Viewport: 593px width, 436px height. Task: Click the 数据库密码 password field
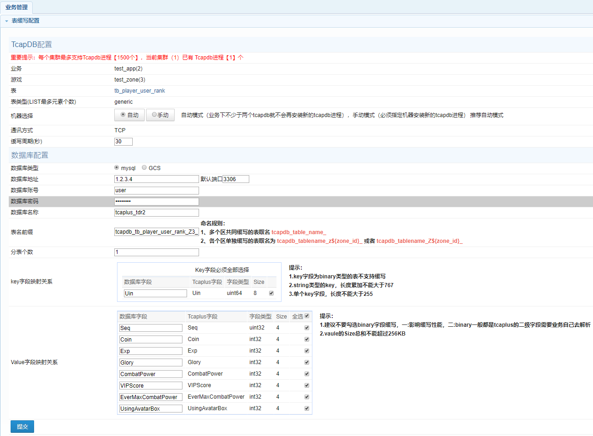156,201
